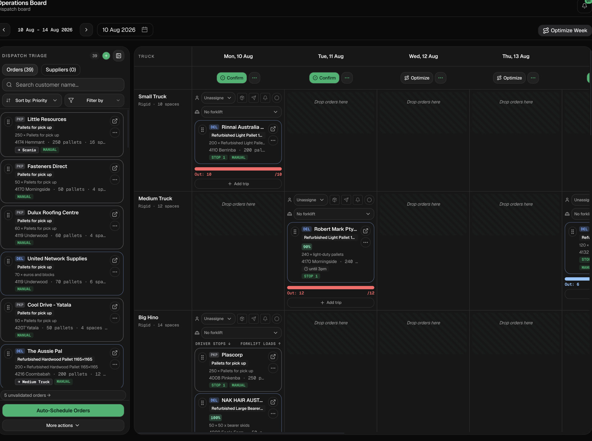Add a trip to Medium Truck Tuesday
592x441 pixels.
pos(331,302)
